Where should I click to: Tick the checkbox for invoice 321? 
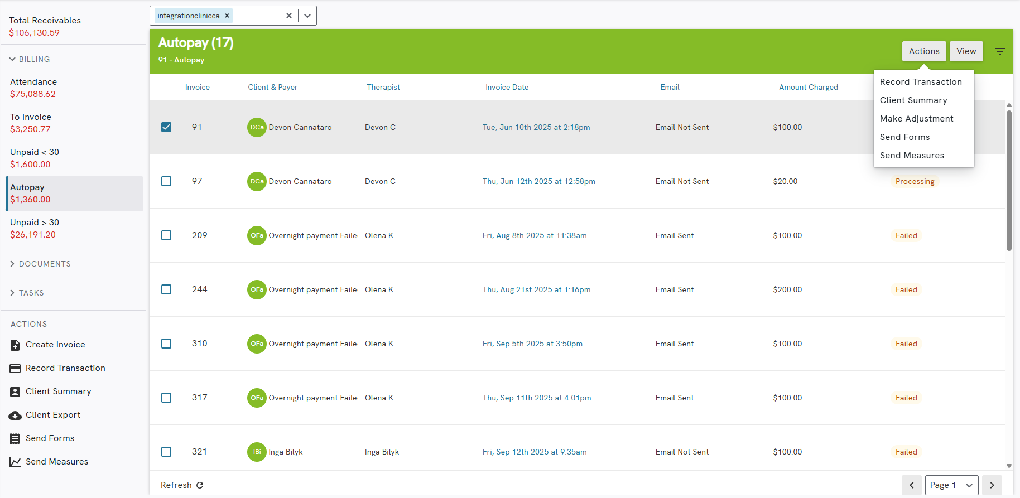click(x=166, y=452)
